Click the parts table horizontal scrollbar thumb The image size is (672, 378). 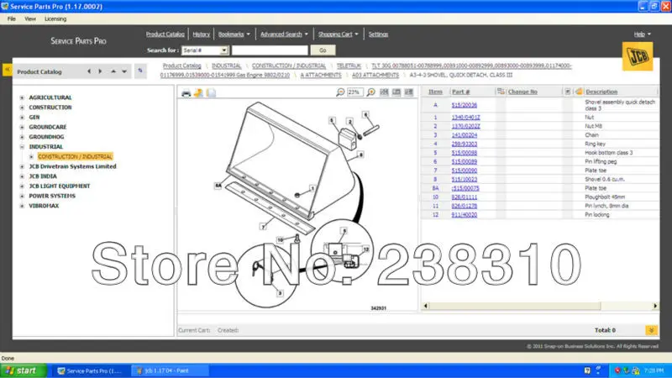point(515,306)
